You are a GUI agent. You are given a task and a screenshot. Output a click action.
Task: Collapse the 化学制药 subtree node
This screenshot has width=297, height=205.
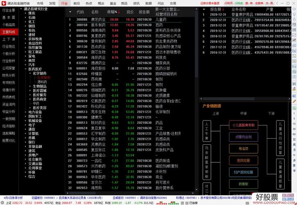[30, 73]
